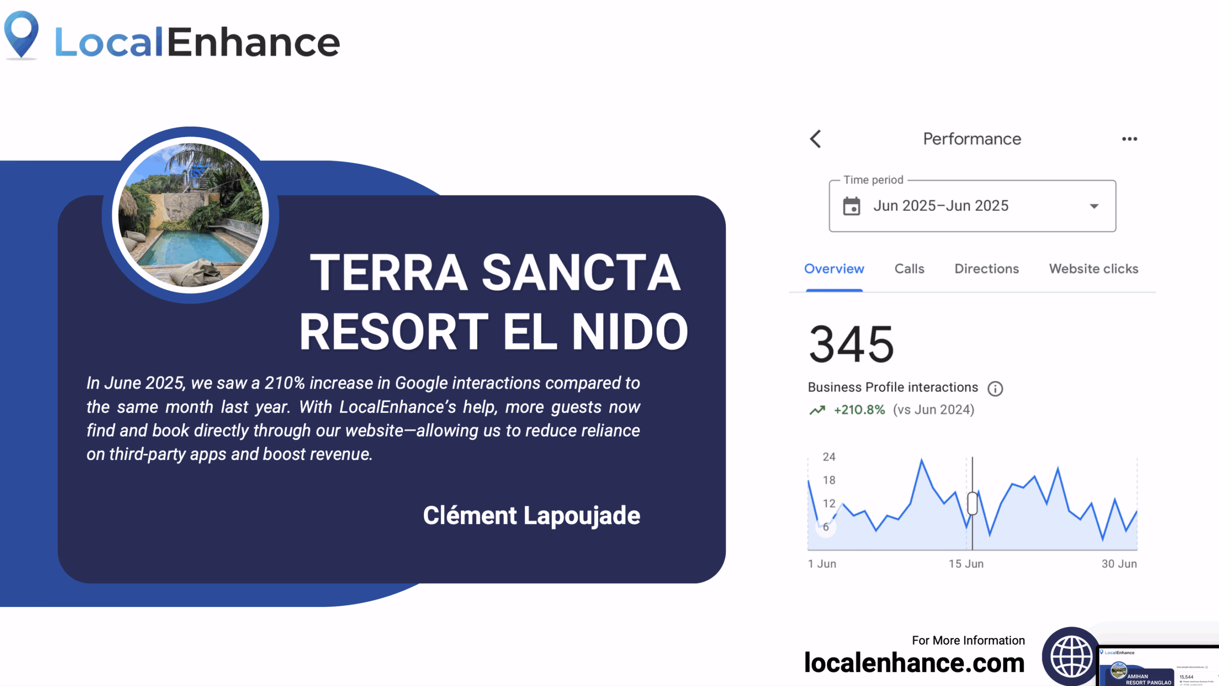Click the back arrow on the Performance screen
The width and height of the screenshot is (1219, 686).
coord(816,139)
